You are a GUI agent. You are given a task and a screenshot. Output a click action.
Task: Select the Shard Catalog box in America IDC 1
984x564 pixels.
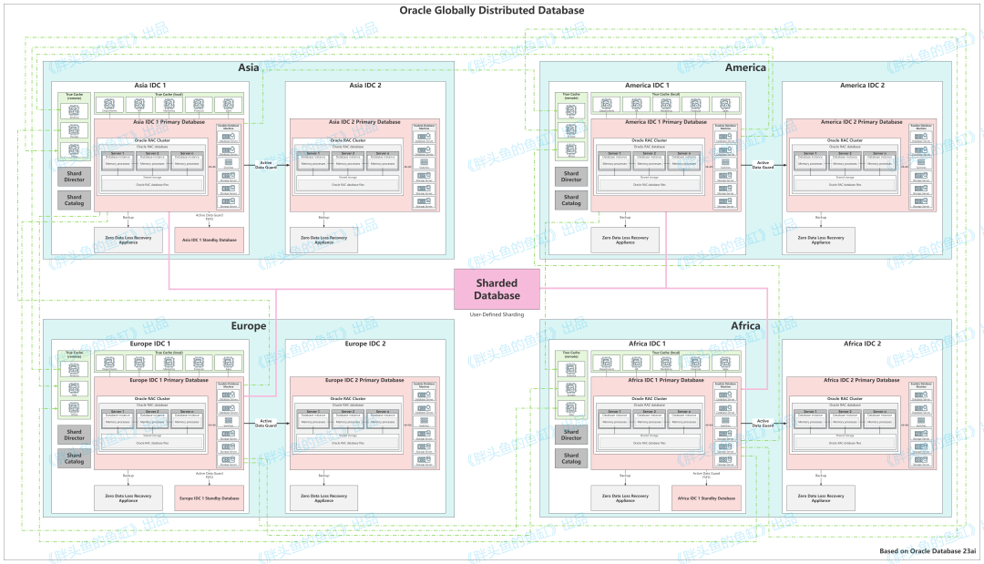pyautogui.click(x=571, y=200)
